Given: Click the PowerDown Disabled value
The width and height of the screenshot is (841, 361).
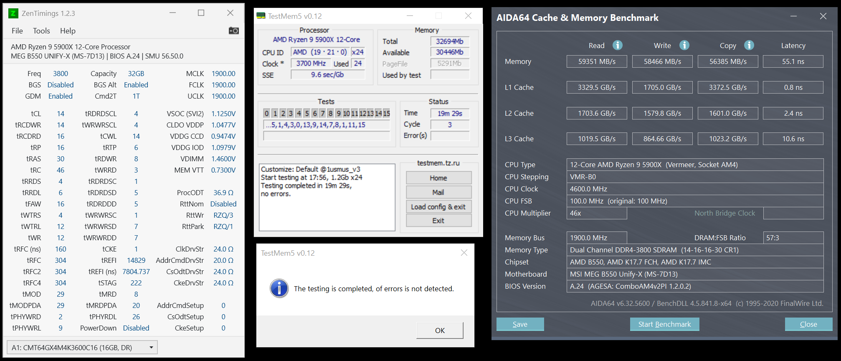Looking at the screenshot, I should pyautogui.click(x=136, y=328).
